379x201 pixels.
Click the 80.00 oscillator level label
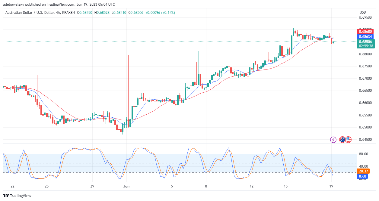363,154
